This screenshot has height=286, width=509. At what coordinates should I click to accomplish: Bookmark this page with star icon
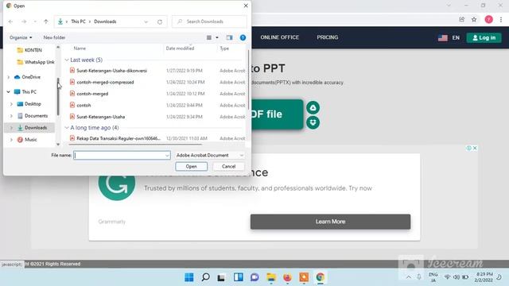pos(474,19)
